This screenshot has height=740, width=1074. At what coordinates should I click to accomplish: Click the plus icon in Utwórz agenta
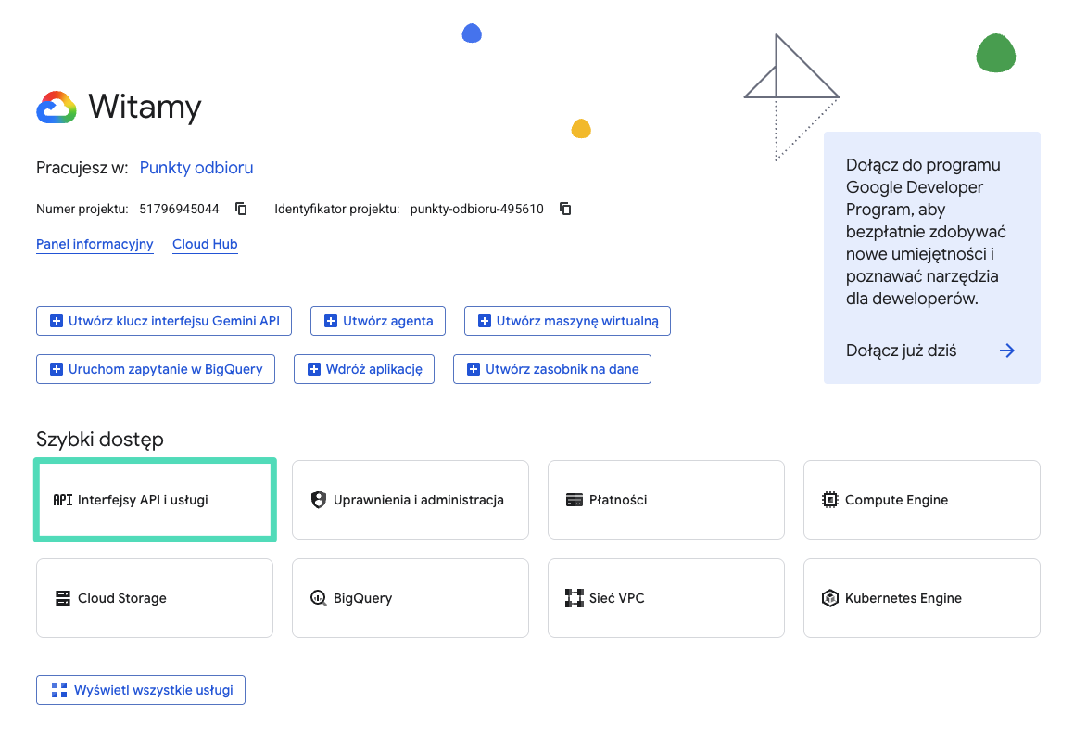tap(331, 321)
